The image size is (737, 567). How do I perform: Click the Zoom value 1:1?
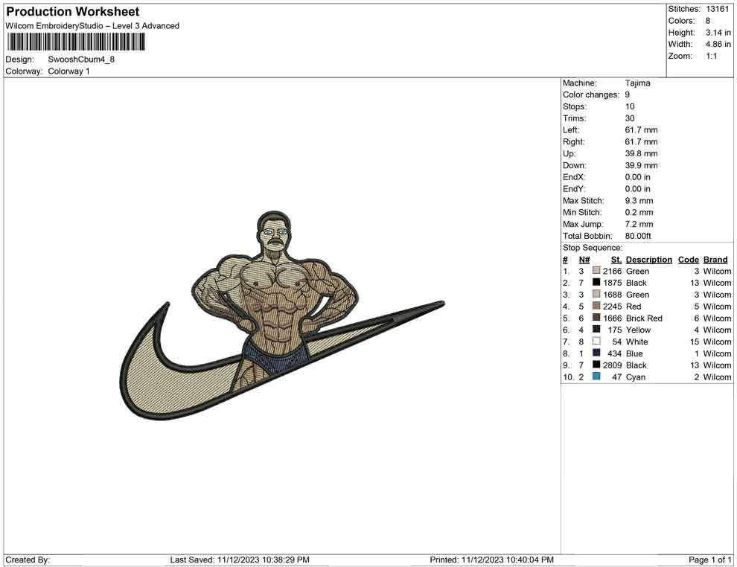coord(711,56)
